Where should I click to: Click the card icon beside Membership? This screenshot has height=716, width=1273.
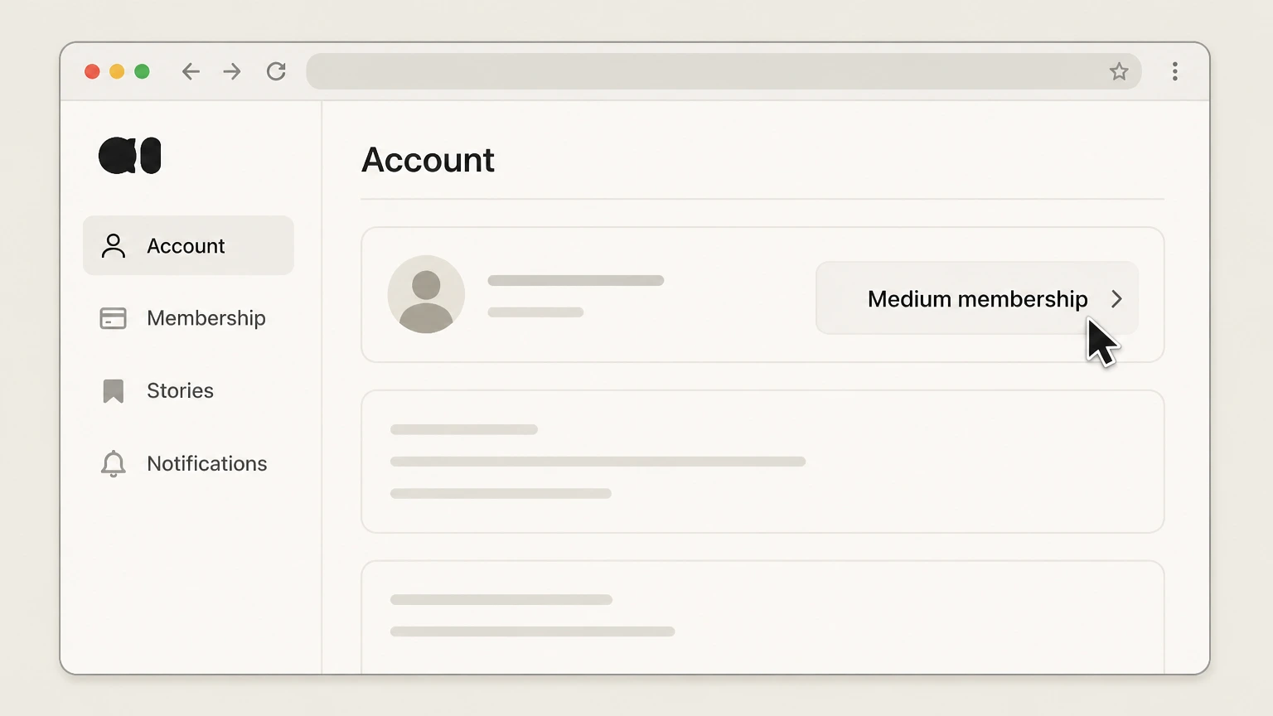click(x=114, y=318)
